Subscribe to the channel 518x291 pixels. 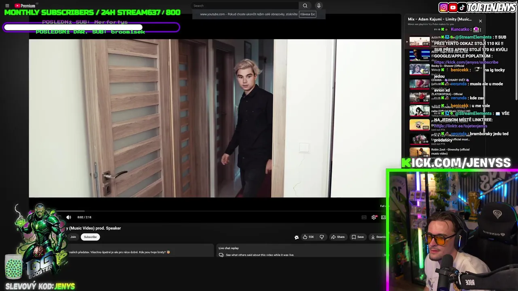tap(90, 237)
